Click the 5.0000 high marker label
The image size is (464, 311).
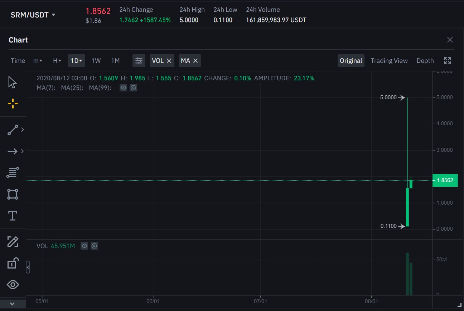coord(388,97)
